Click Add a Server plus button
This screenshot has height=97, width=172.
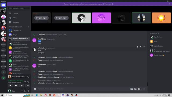click(3, 72)
